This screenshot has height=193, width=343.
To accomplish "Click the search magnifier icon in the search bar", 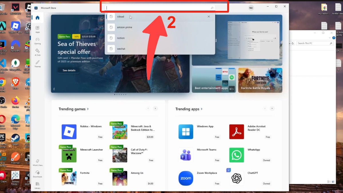I will [212, 8].
